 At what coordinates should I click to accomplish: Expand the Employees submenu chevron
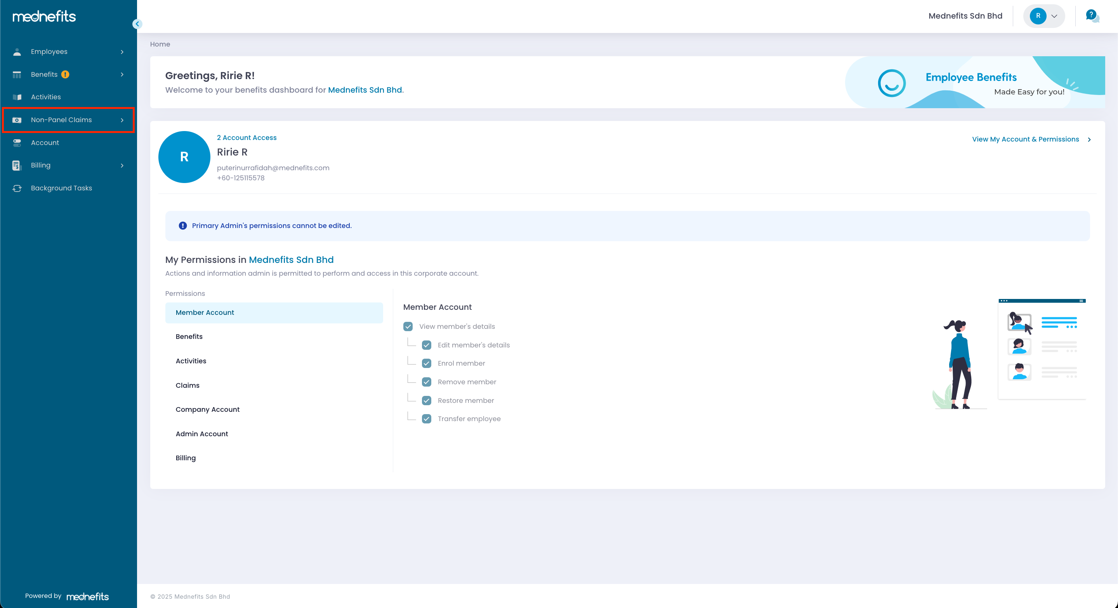click(x=122, y=52)
